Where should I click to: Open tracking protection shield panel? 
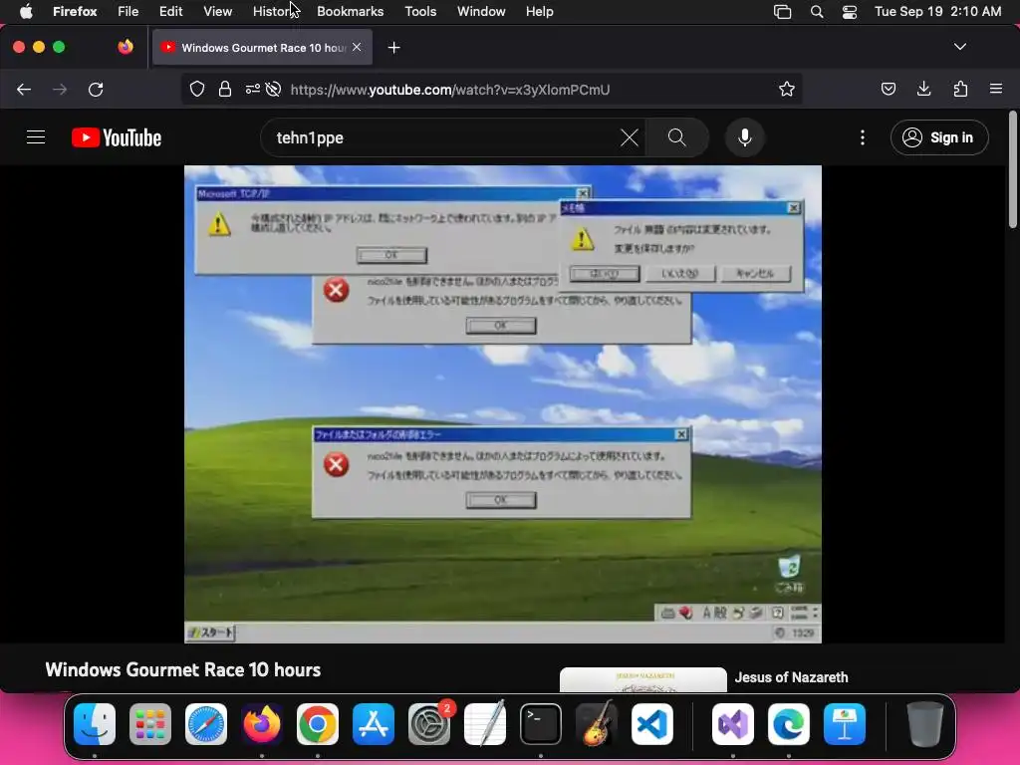coord(197,89)
